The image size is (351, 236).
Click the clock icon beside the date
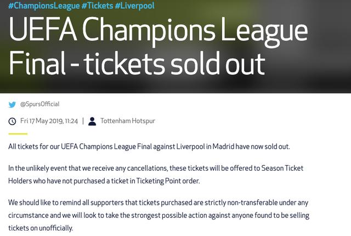tap(12, 121)
